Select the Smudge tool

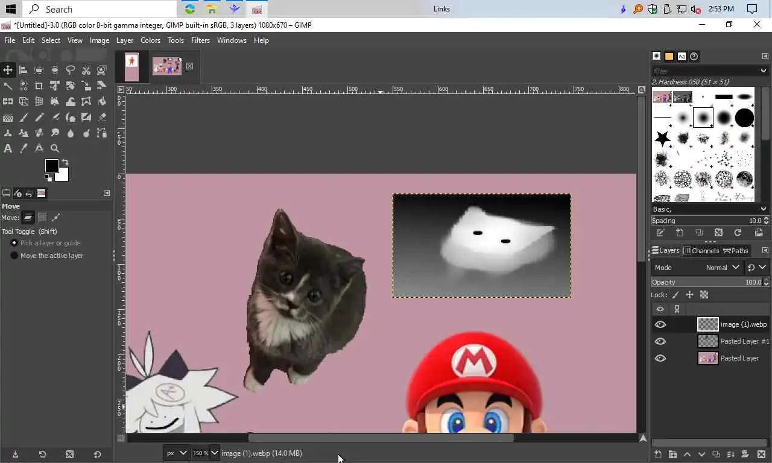(55, 133)
